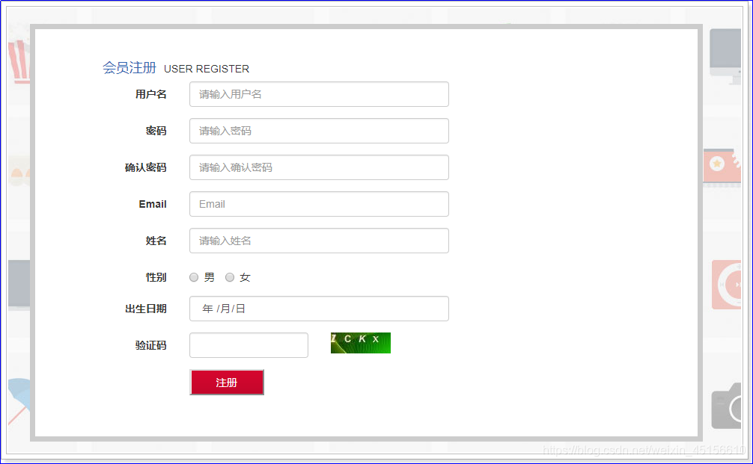This screenshot has height=464, width=753.
Task: Click the 确认密码 field label
Action: click(145, 167)
